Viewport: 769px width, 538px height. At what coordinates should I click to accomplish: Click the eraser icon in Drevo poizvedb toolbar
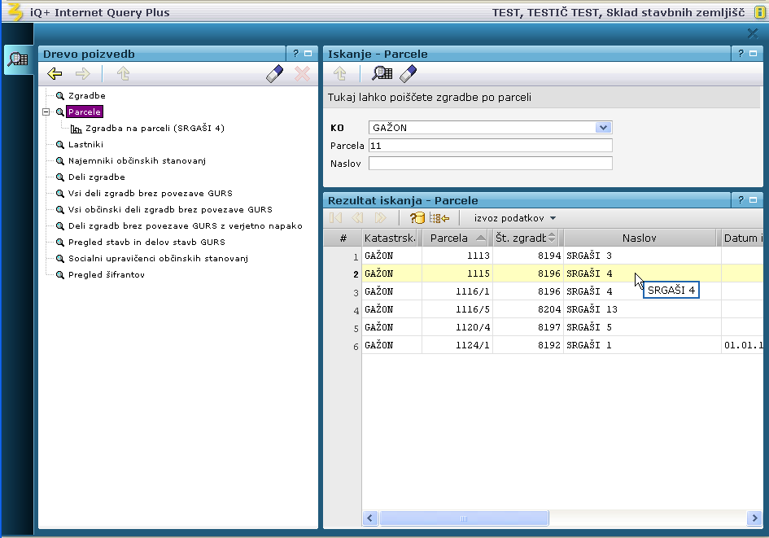point(275,74)
